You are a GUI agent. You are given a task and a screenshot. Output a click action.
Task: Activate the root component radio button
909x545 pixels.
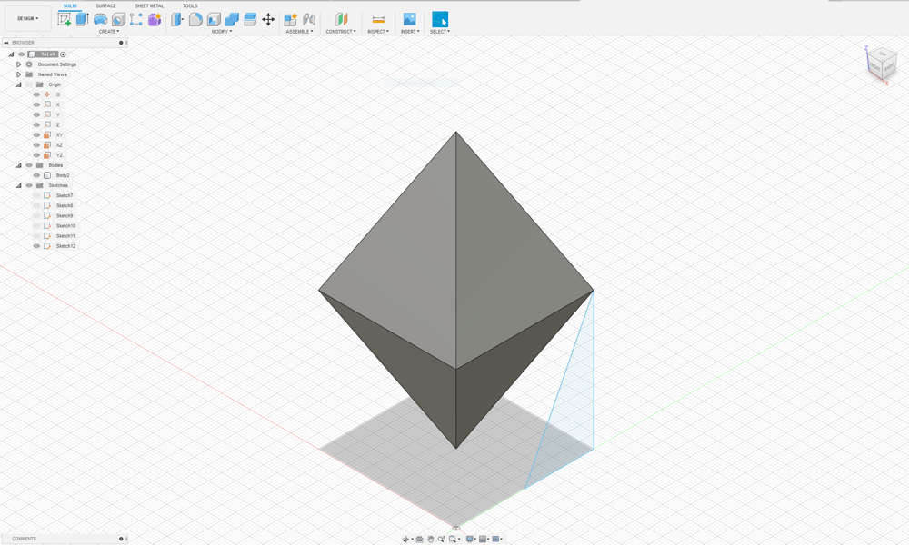pyautogui.click(x=64, y=54)
